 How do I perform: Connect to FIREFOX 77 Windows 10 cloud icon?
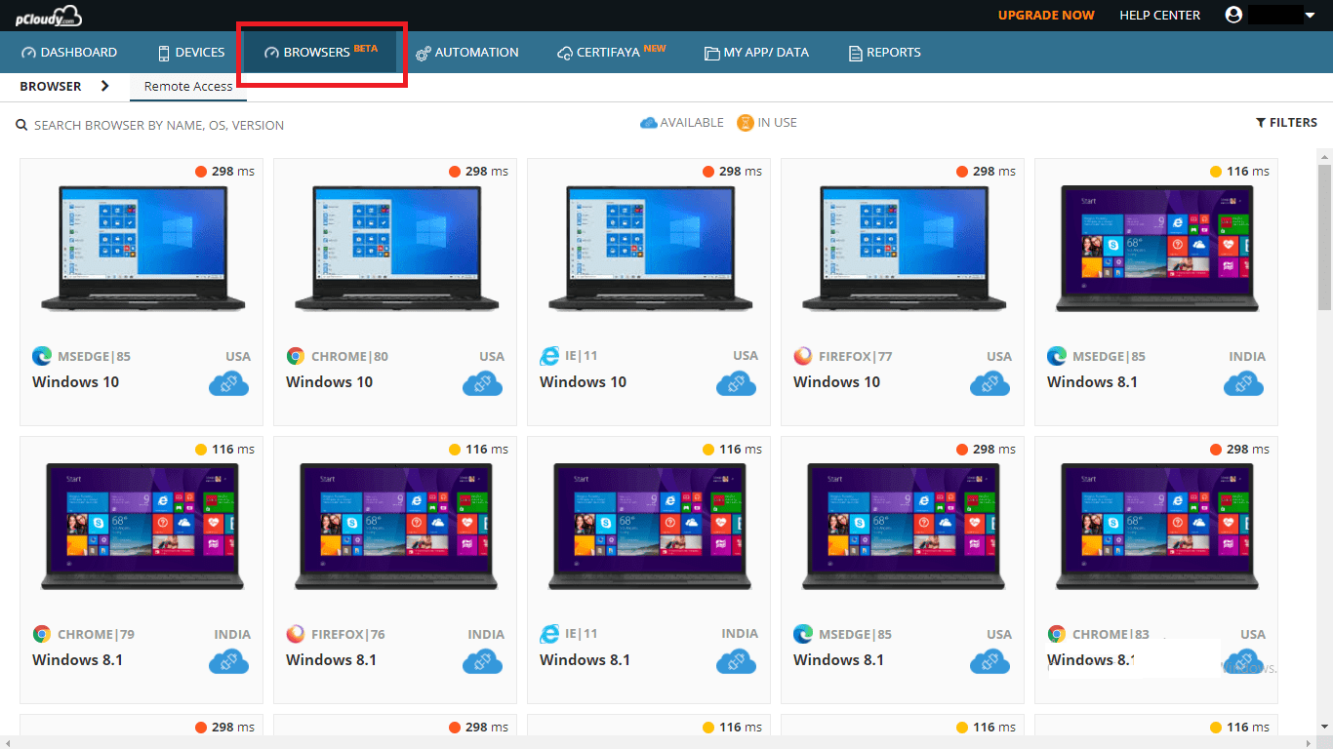[990, 383]
